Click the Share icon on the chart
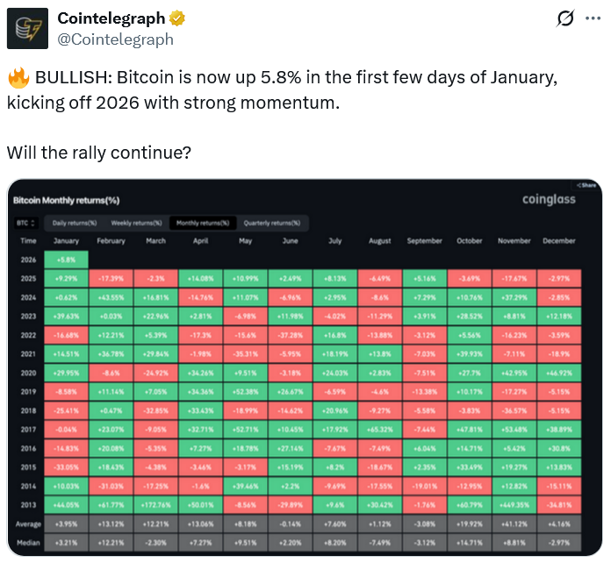 point(587,185)
